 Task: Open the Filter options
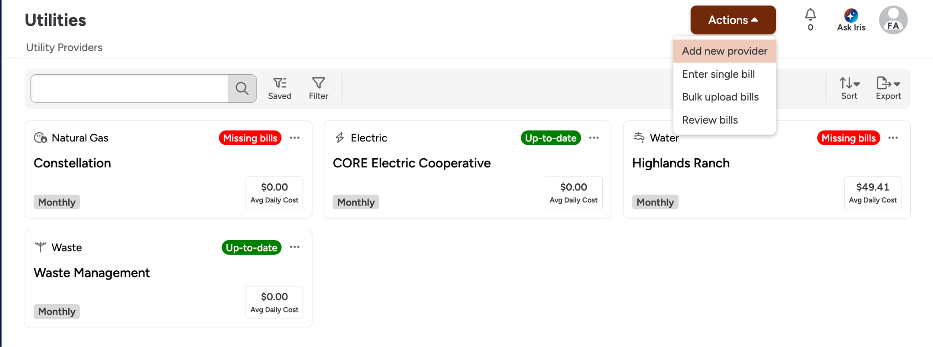tap(318, 88)
